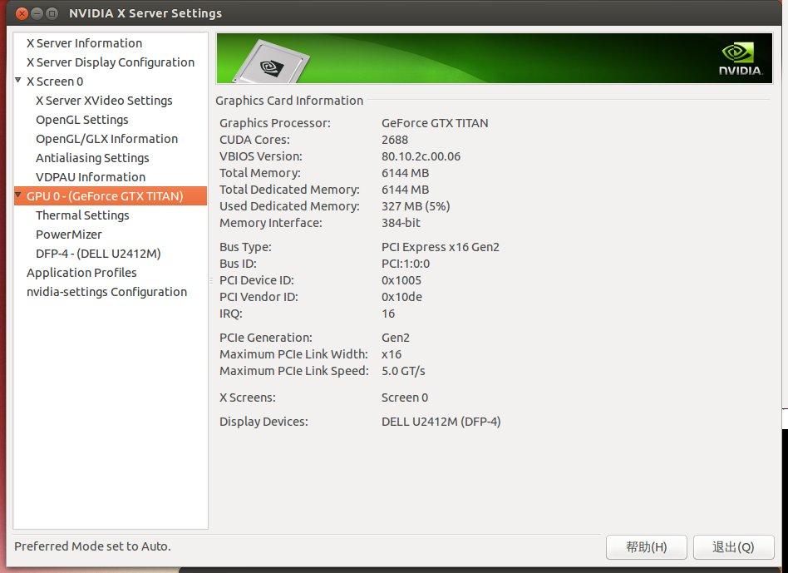Click status text Preferred Mode set to Auto.
Image resolution: width=788 pixels, height=573 pixels.
coord(92,546)
